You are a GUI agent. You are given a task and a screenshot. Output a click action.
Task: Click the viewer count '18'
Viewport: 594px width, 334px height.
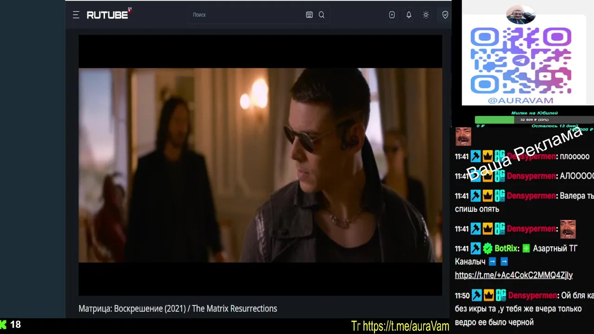coord(16,325)
